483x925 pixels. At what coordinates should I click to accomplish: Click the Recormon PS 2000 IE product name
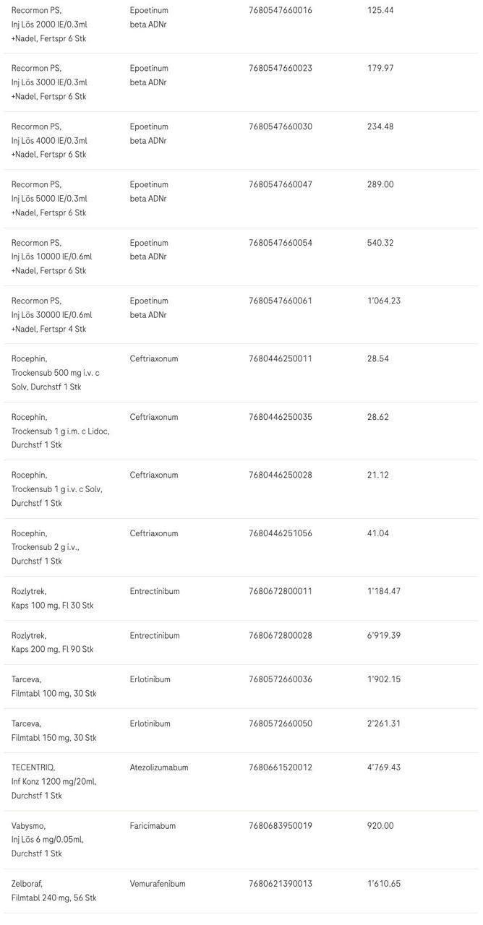point(49,24)
